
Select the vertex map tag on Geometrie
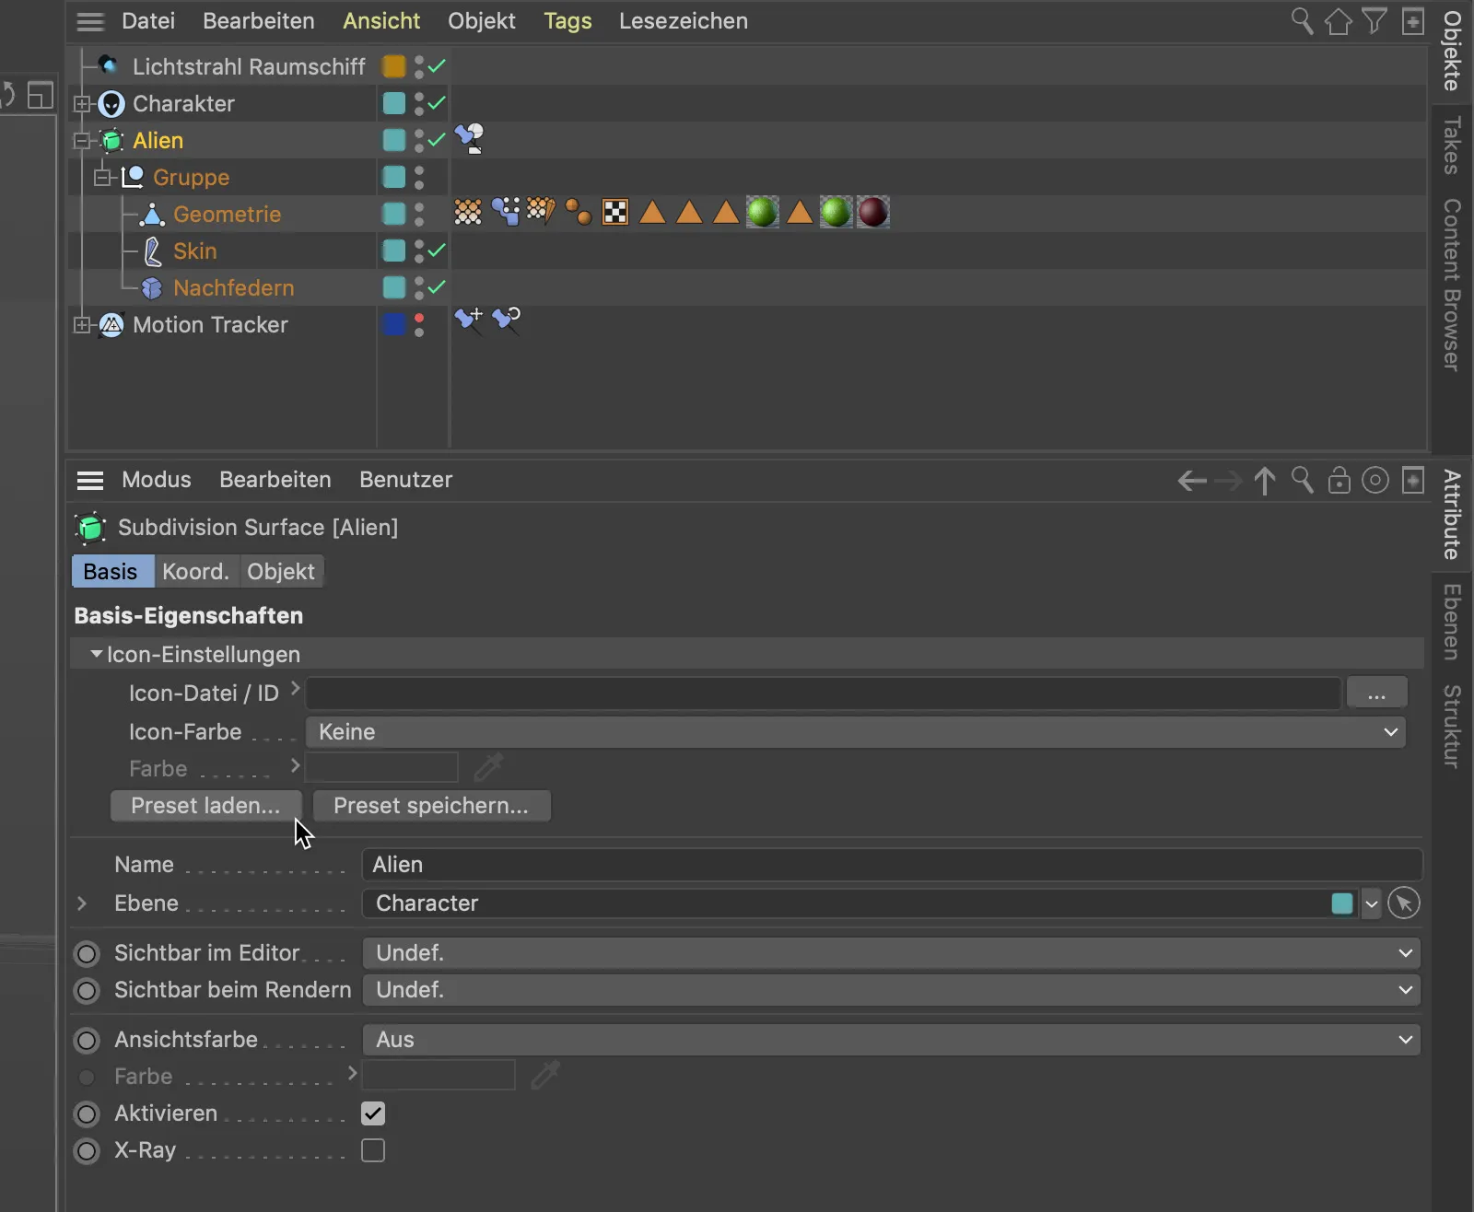470,212
